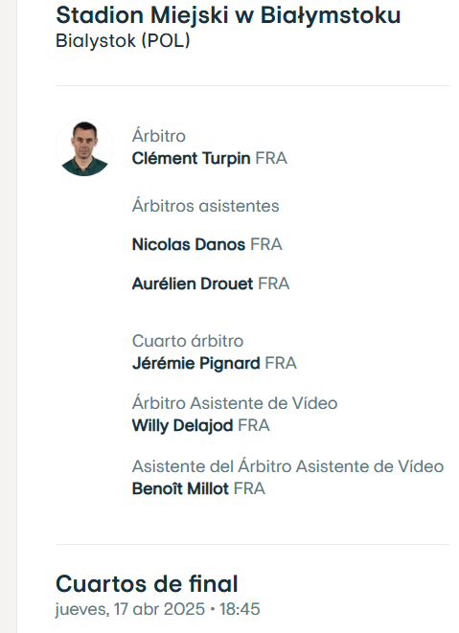Click the Bialystok (POL) location text
Image resolution: width=459 pixels, height=633 pixels.
click(x=123, y=41)
